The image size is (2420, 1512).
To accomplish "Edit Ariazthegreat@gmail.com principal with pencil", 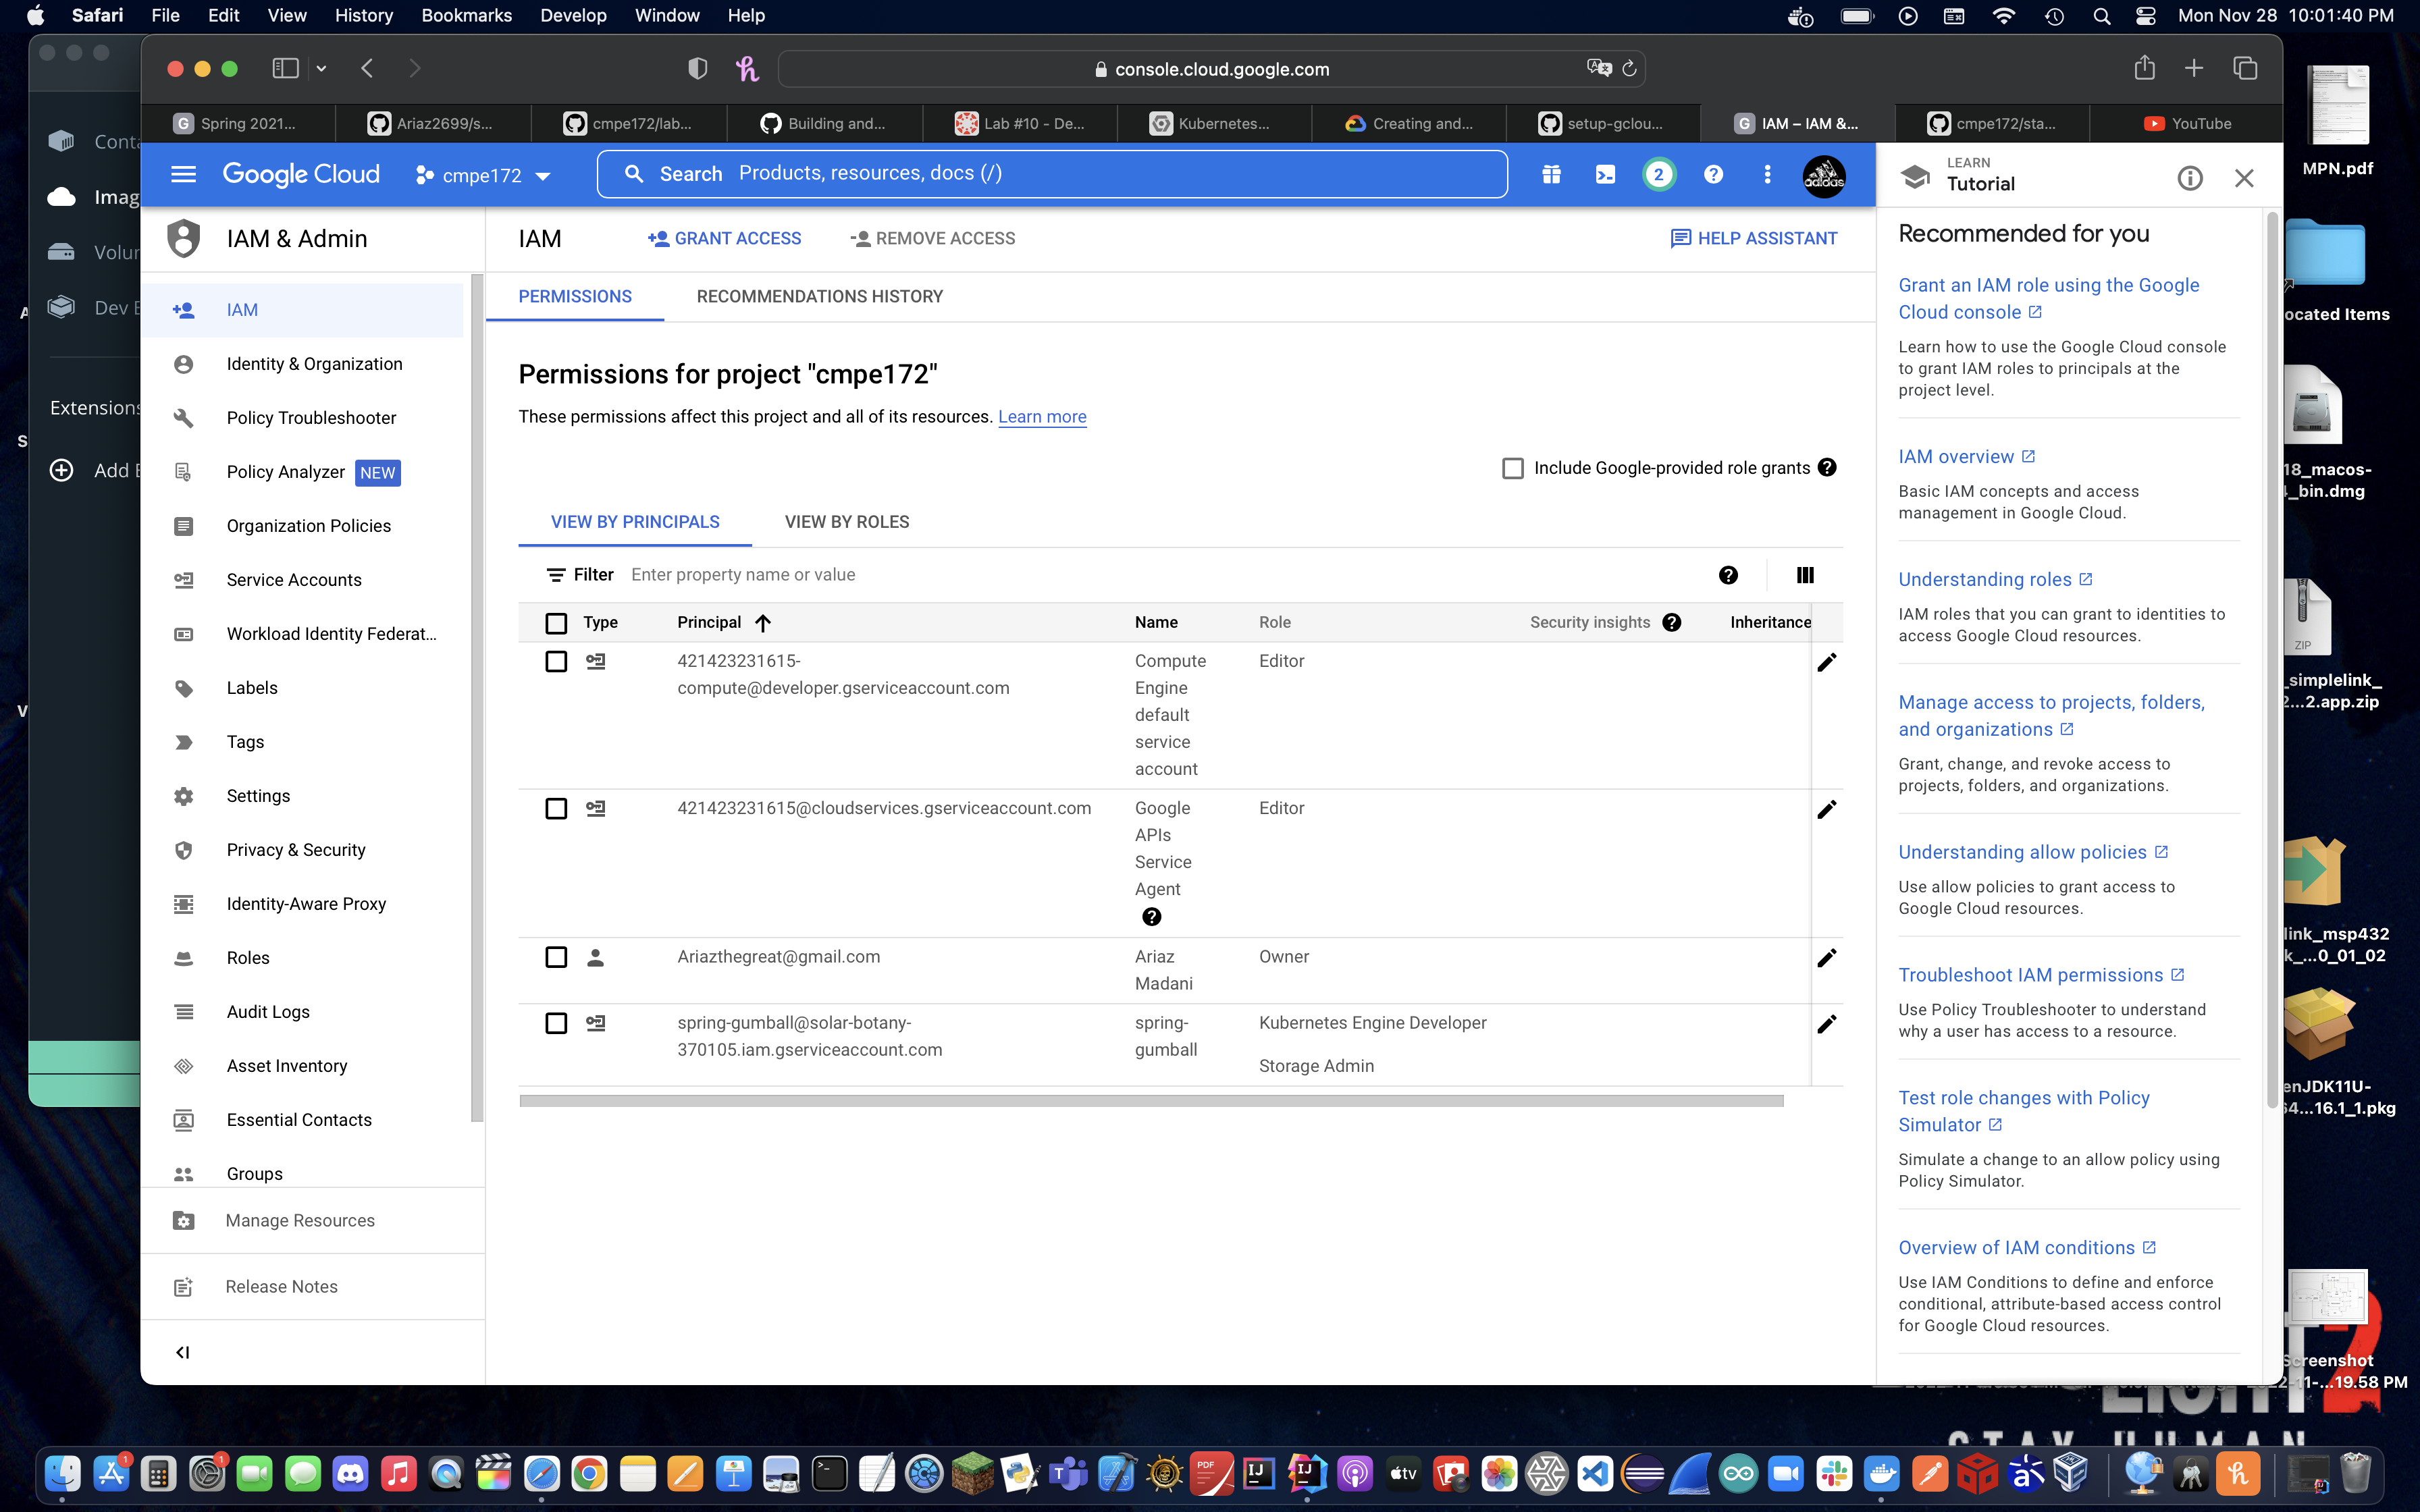I will (1826, 957).
